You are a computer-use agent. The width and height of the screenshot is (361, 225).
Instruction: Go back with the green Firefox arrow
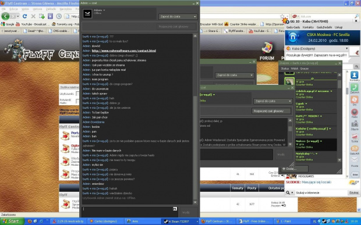(5, 16)
